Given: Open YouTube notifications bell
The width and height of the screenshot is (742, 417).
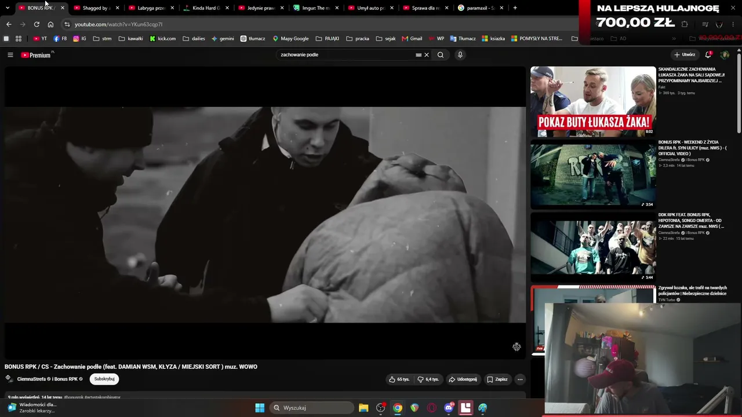Looking at the screenshot, I should tap(708, 55).
